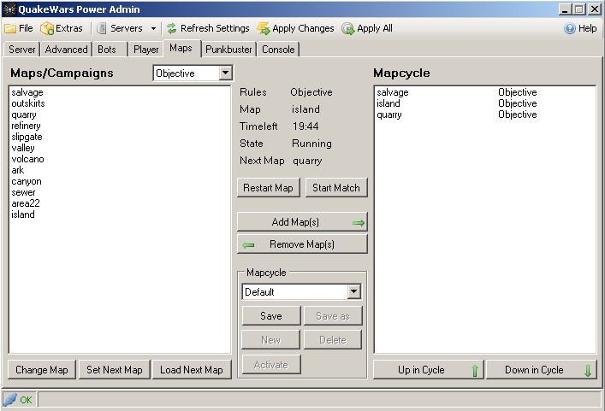The image size is (605, 411).
Task: Click the Servers toolbar button
Action: pos(120,28)
